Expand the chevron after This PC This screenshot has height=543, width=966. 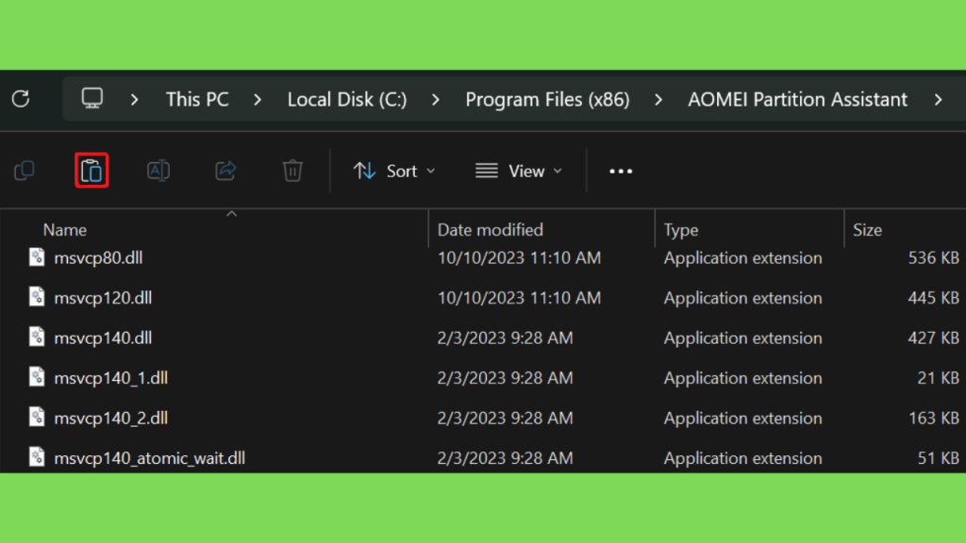click(258, 99)
